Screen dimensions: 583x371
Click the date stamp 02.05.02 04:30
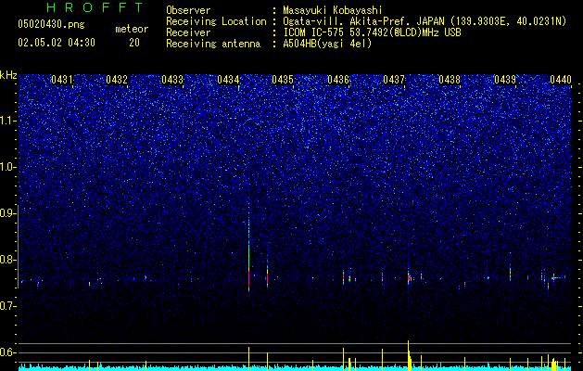(57, 43)
